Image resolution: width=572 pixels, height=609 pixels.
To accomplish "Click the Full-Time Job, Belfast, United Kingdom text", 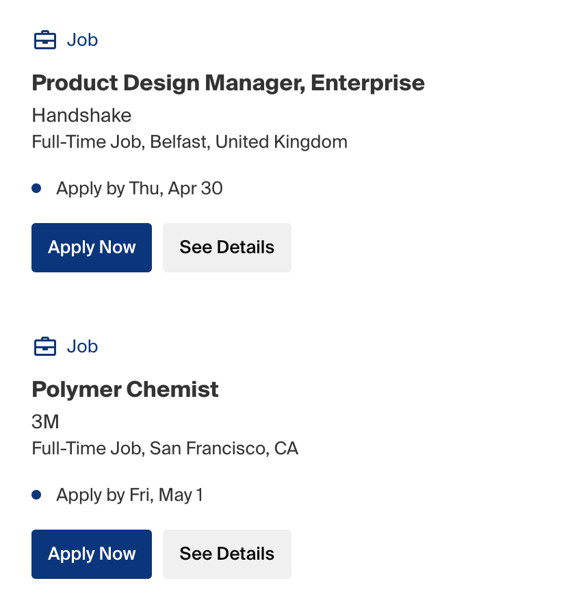I will coord(190,142).
